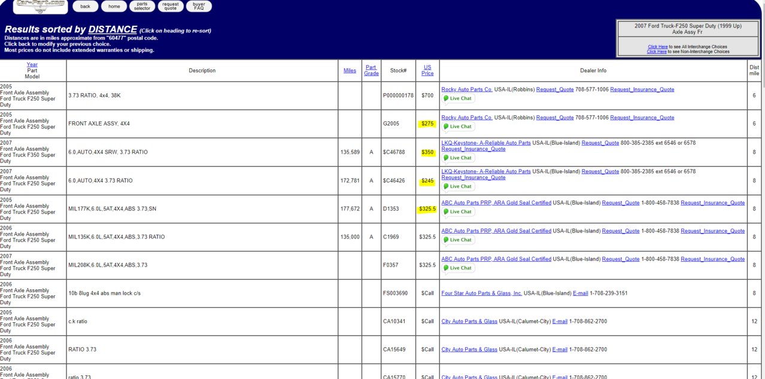Re-sort results via the DISTANCE heading link

113,29
